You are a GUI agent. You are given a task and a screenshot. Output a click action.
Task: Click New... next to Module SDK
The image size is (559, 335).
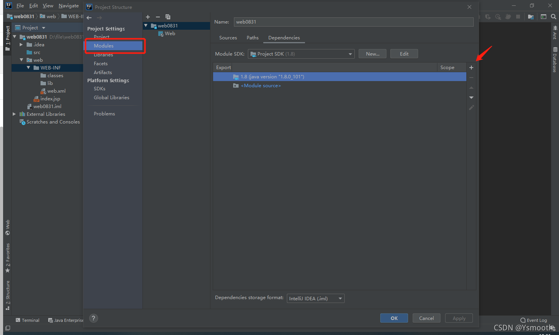(x=373, y=54)
